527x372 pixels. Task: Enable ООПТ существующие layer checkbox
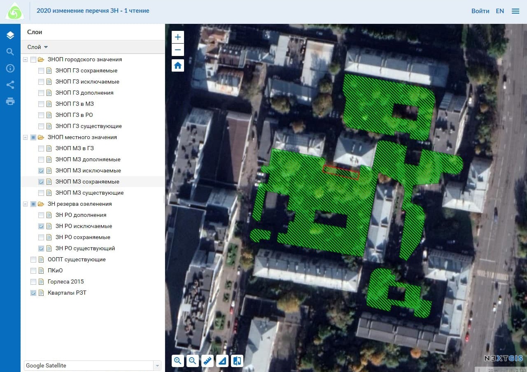[33, 260]
